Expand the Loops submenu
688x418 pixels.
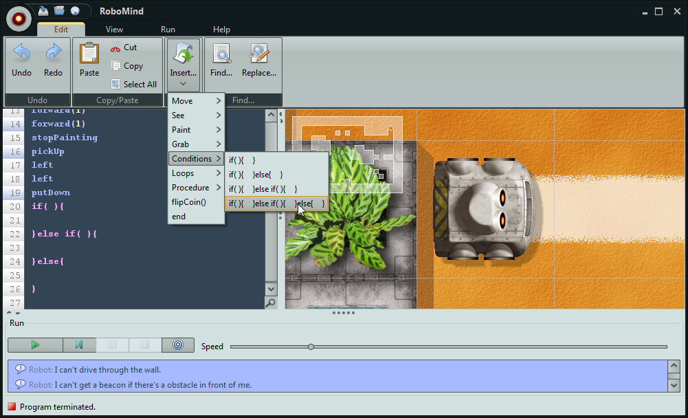pyautogui.click(x=196, y=173)
